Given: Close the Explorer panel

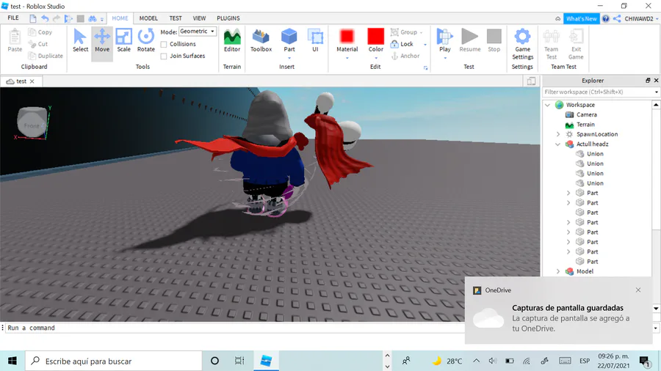Looking at the screenshot, I should point(656,81).
